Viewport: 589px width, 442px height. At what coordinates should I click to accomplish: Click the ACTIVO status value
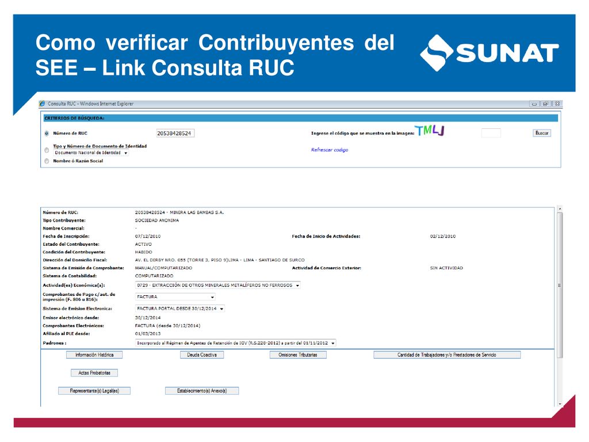tap(143, 244)
